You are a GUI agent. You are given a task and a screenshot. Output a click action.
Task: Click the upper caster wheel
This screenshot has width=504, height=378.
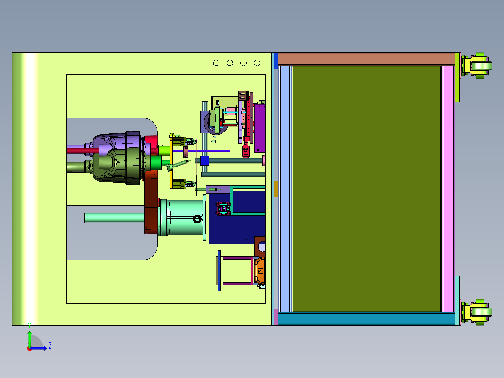click(x=481, y=66)
